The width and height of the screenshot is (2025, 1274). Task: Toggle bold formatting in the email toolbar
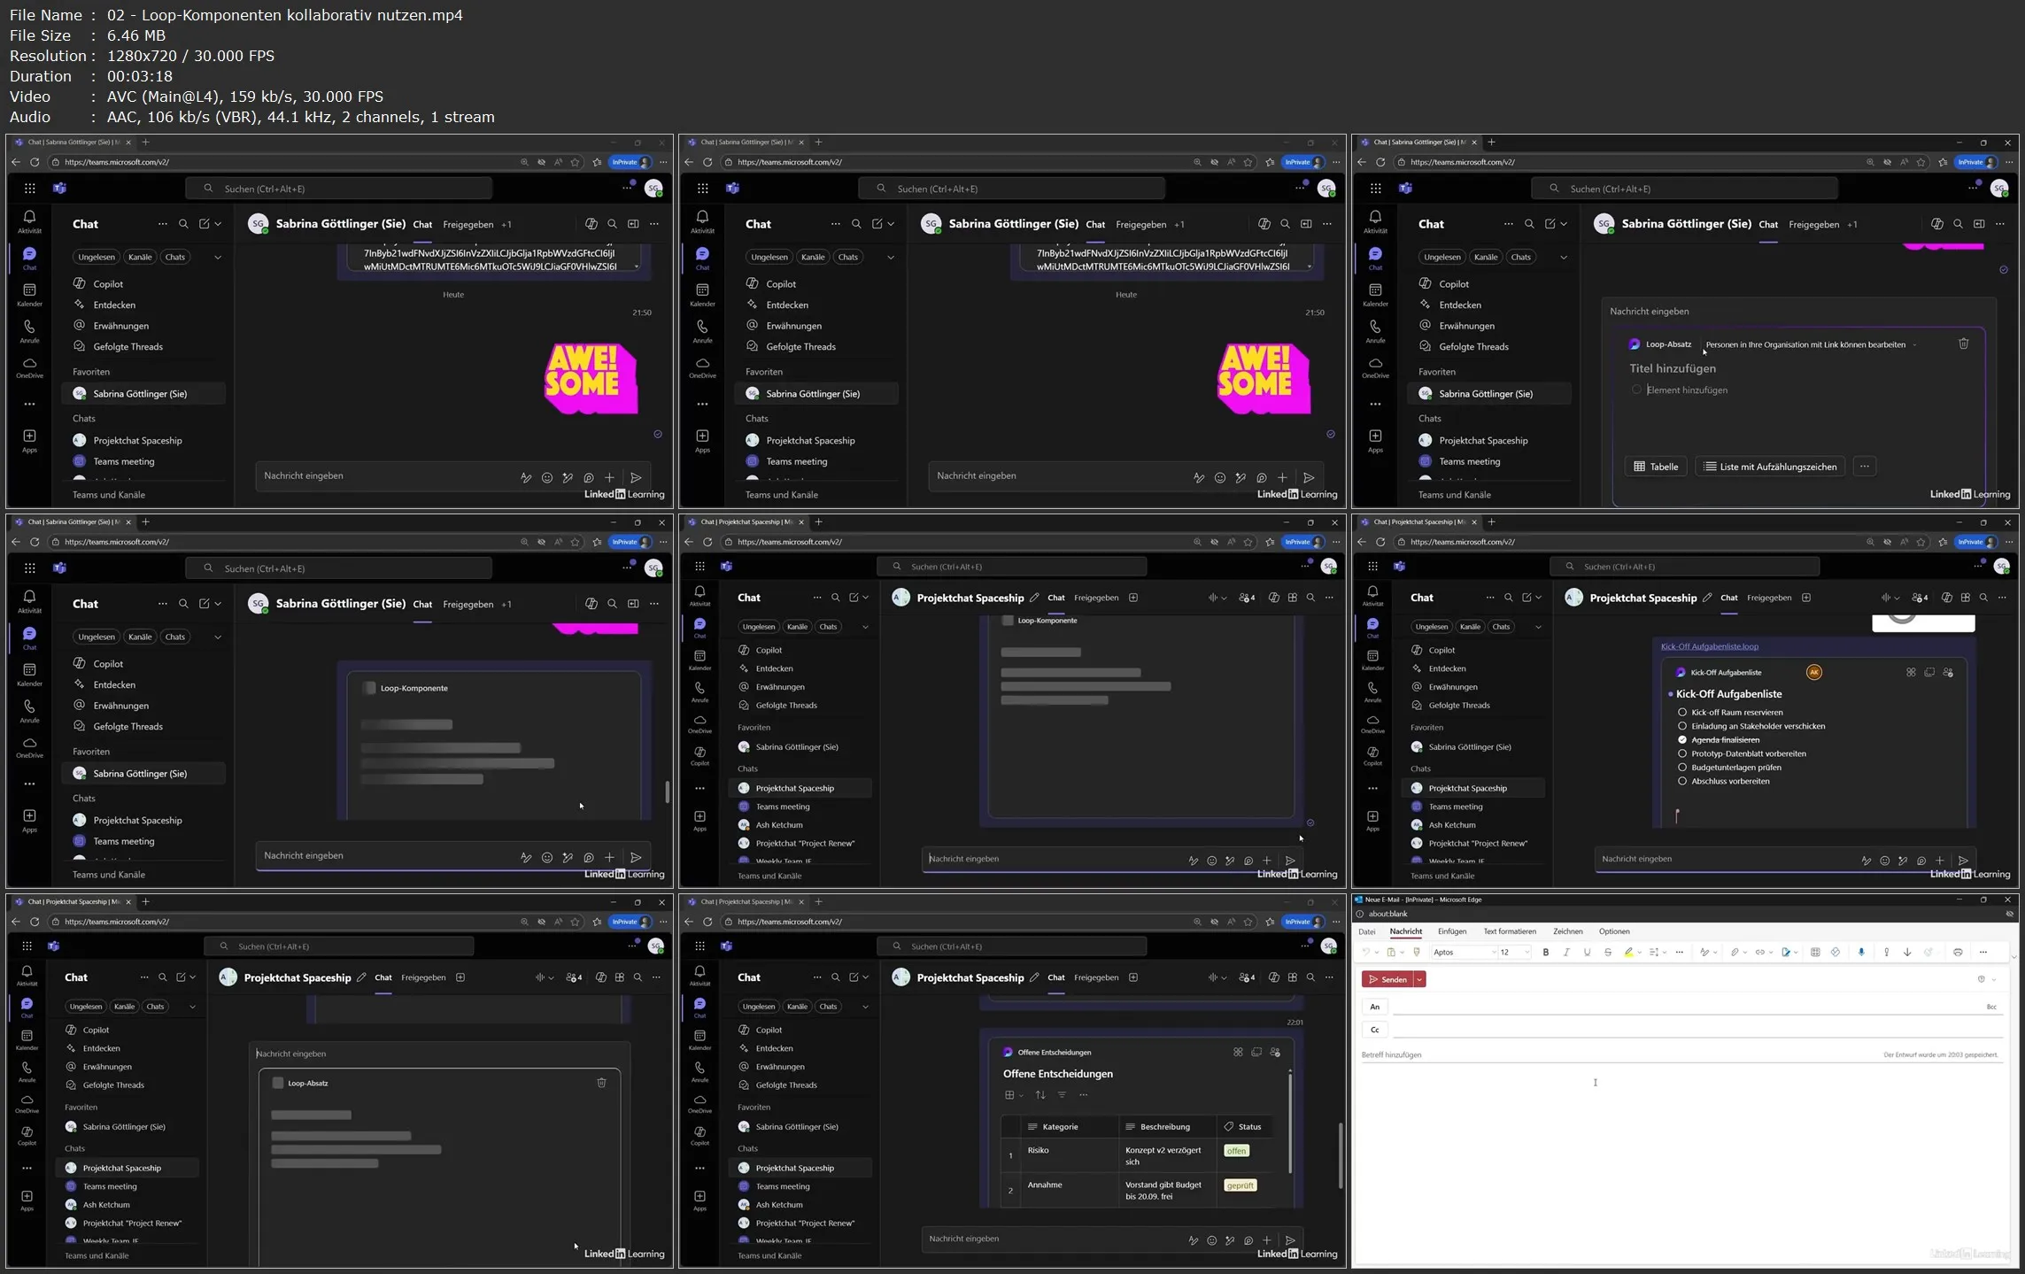(1546, 953)
